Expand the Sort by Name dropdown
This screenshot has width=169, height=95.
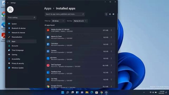[80, 21]
